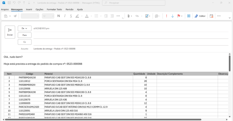Click the signature pen icon

coord(147,16)
